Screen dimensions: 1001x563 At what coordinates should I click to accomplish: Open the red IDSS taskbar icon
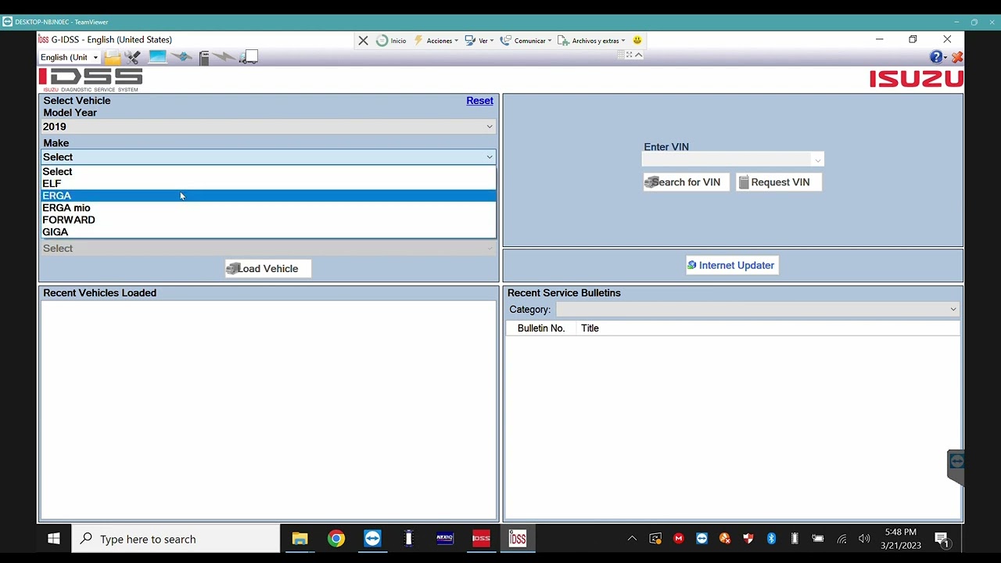(x=481, y=539)
